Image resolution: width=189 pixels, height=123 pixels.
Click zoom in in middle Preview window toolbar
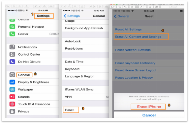[x=75, y=6]
